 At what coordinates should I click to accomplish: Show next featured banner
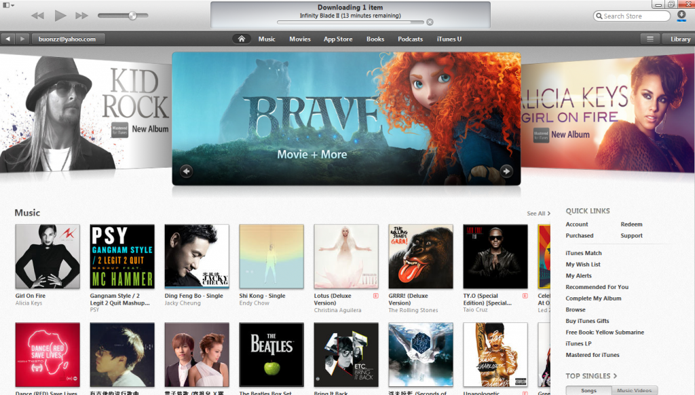pos(506,171)
